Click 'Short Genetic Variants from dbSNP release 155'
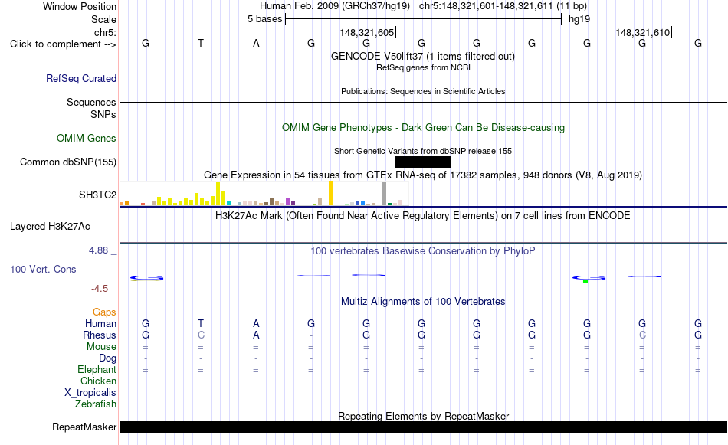 click(x=423, y=152)
